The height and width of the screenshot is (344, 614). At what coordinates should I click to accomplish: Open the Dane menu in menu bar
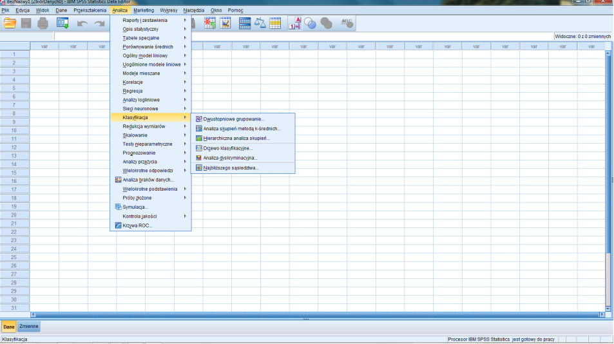click(x=61, y=10)
